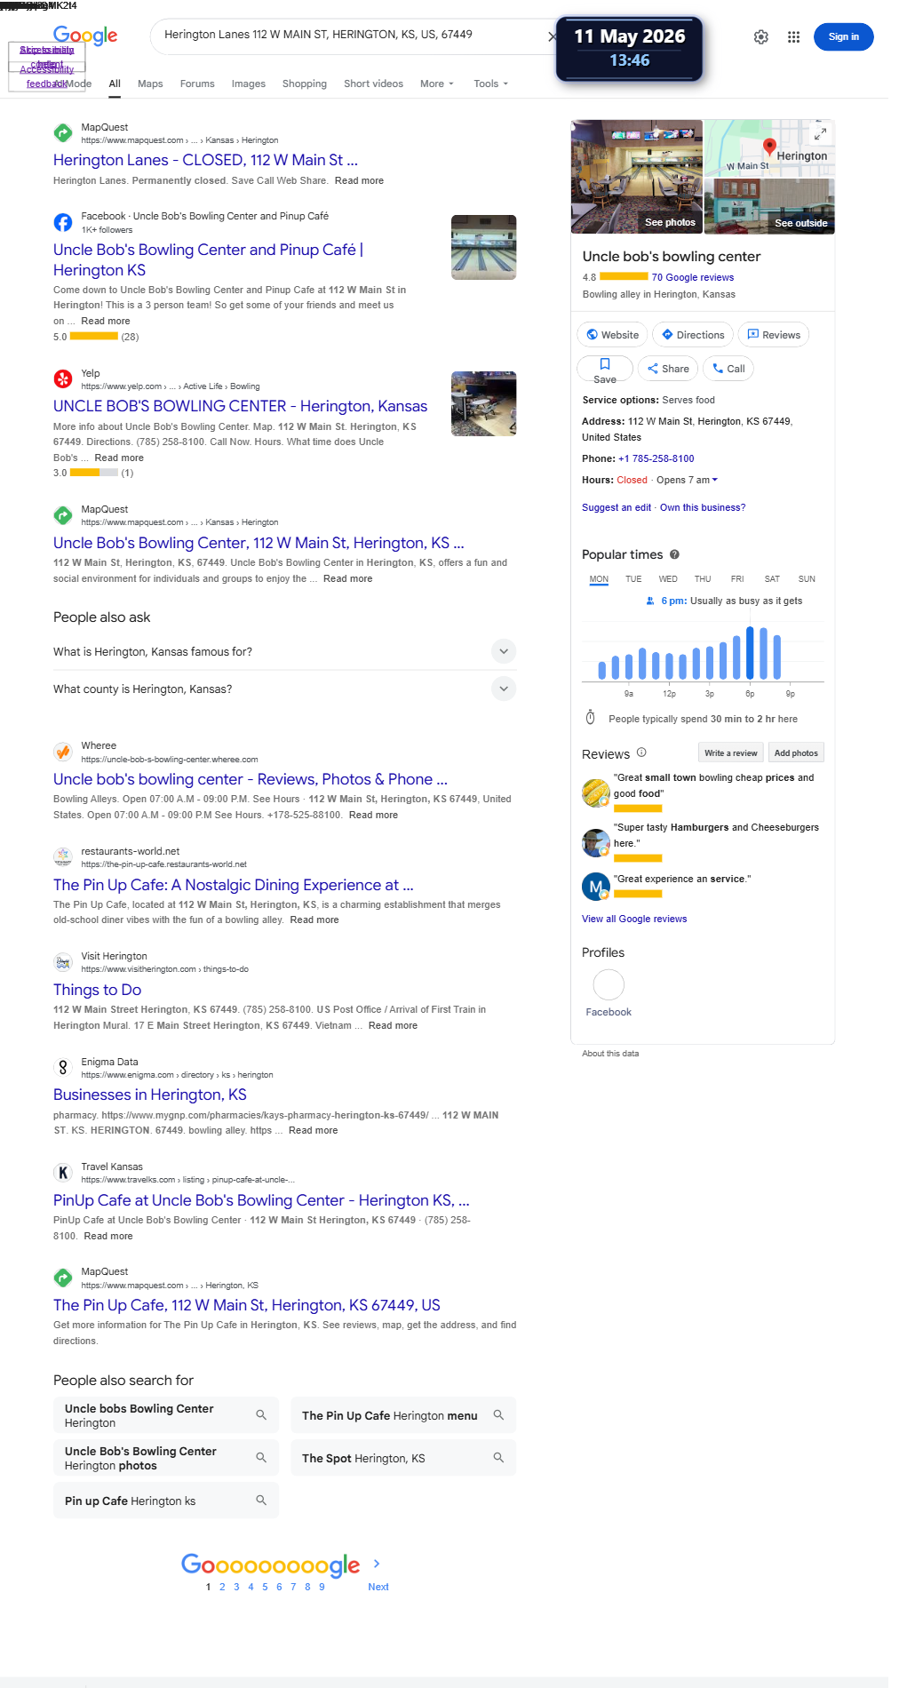The image size is (899, 1688).
Task: Click the Write a review button
Action: pos(731,752)
